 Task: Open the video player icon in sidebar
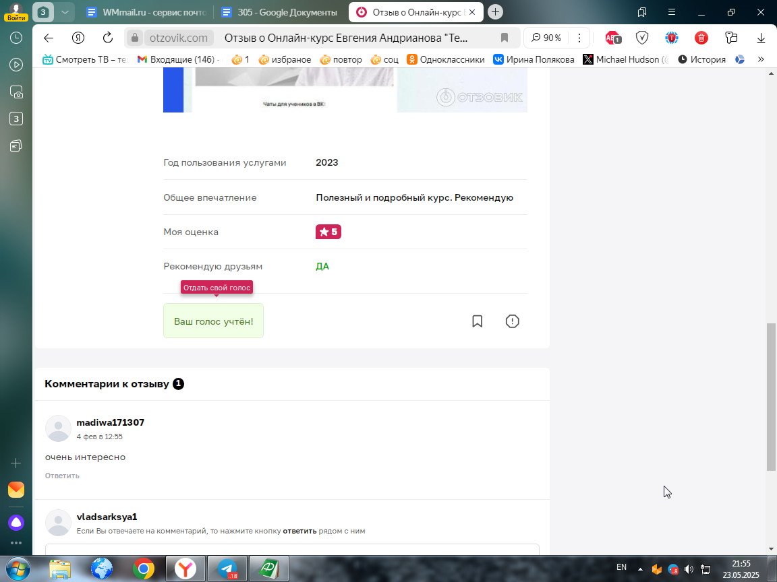point(16,65)
